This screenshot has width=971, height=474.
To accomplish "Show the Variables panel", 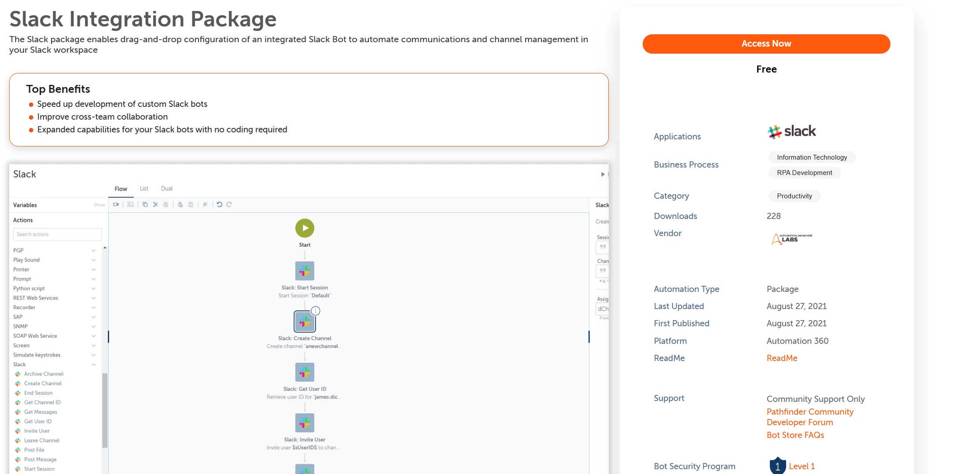I will pos(99,205).
